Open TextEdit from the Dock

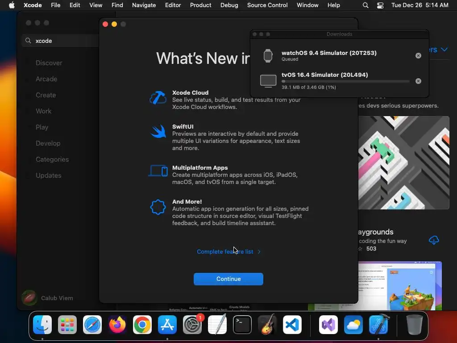click(217, 325)
